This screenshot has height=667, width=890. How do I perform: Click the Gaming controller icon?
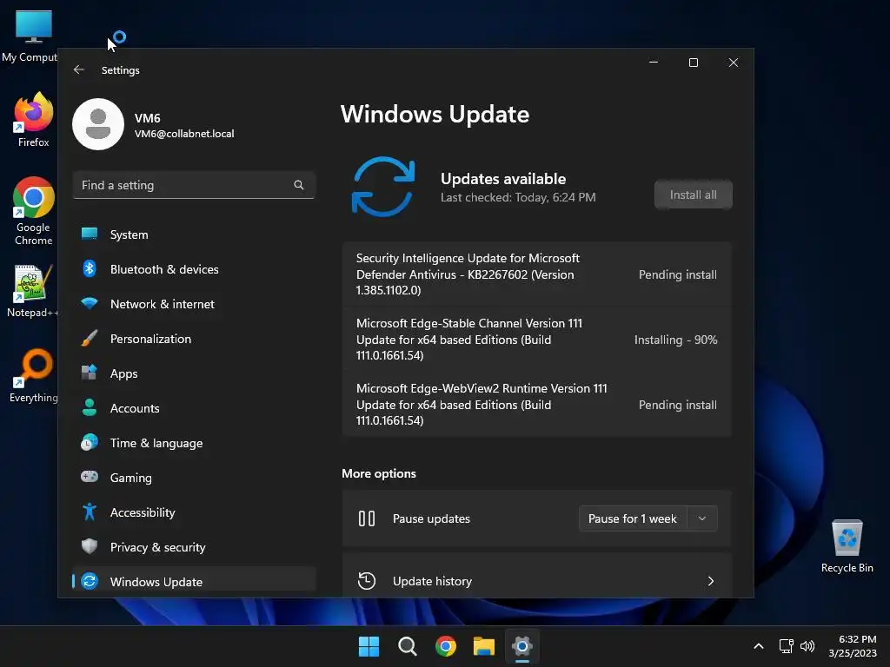point(90,477)
